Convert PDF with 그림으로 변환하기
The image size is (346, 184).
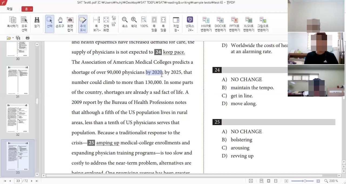(x=263, y=24)
